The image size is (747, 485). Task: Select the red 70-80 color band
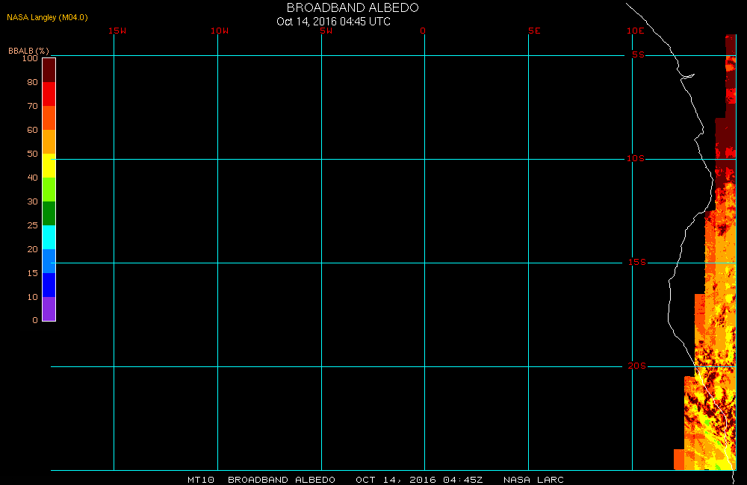coord(49,94)
